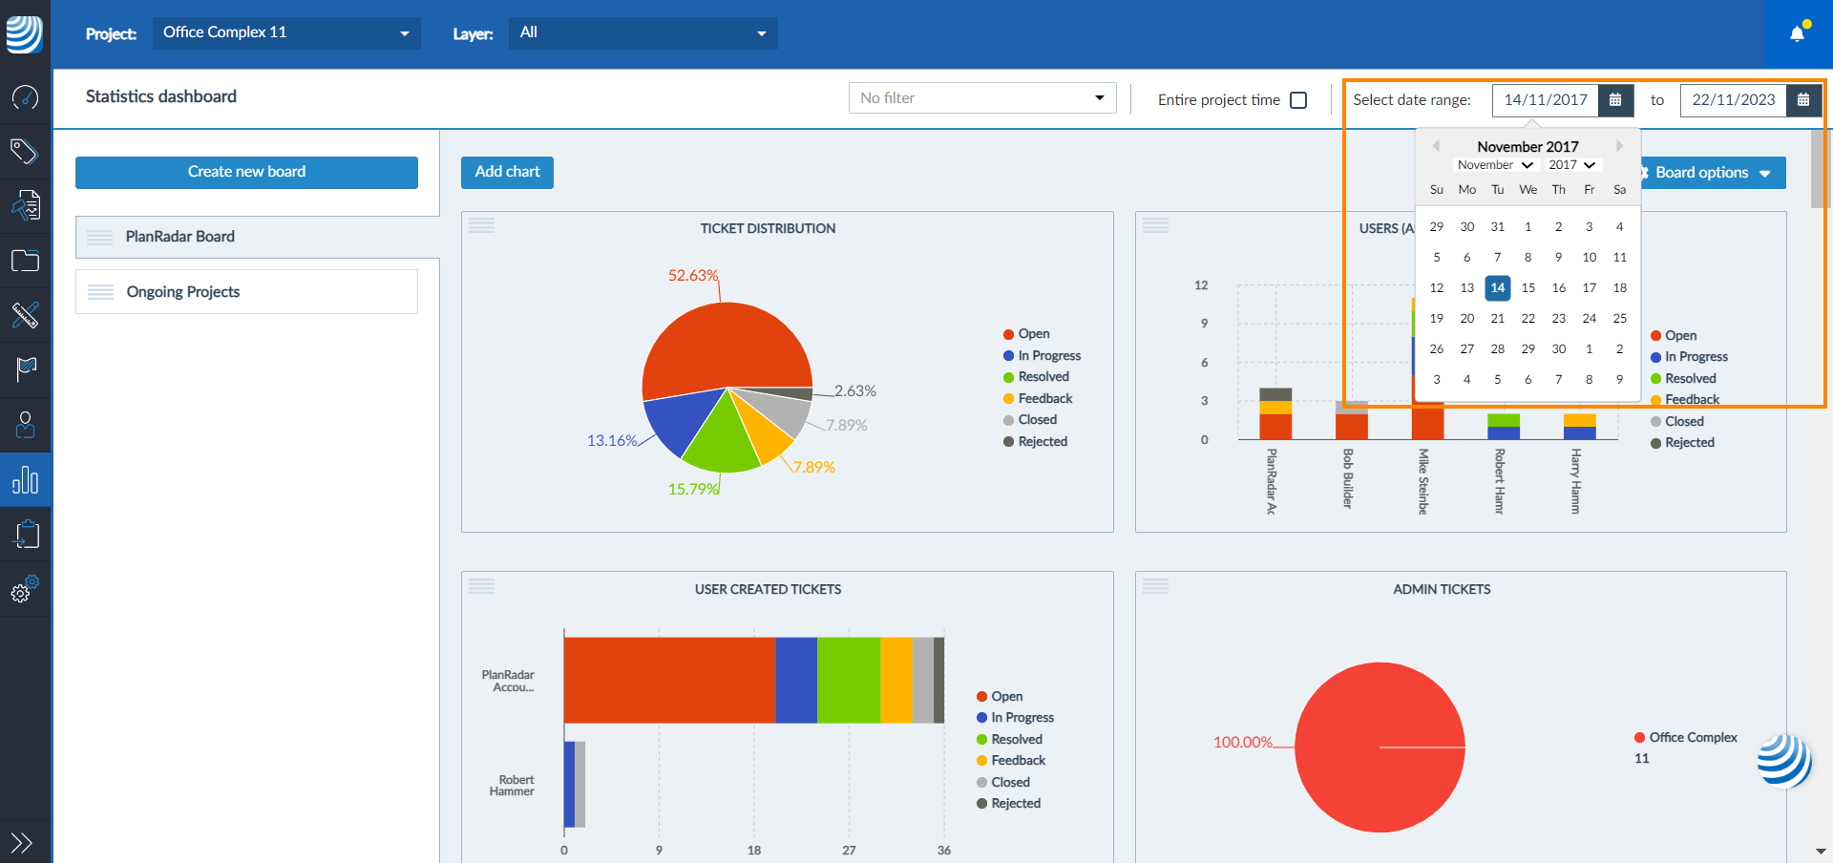Open the notifications bell icon

(x=1798, y=33)
